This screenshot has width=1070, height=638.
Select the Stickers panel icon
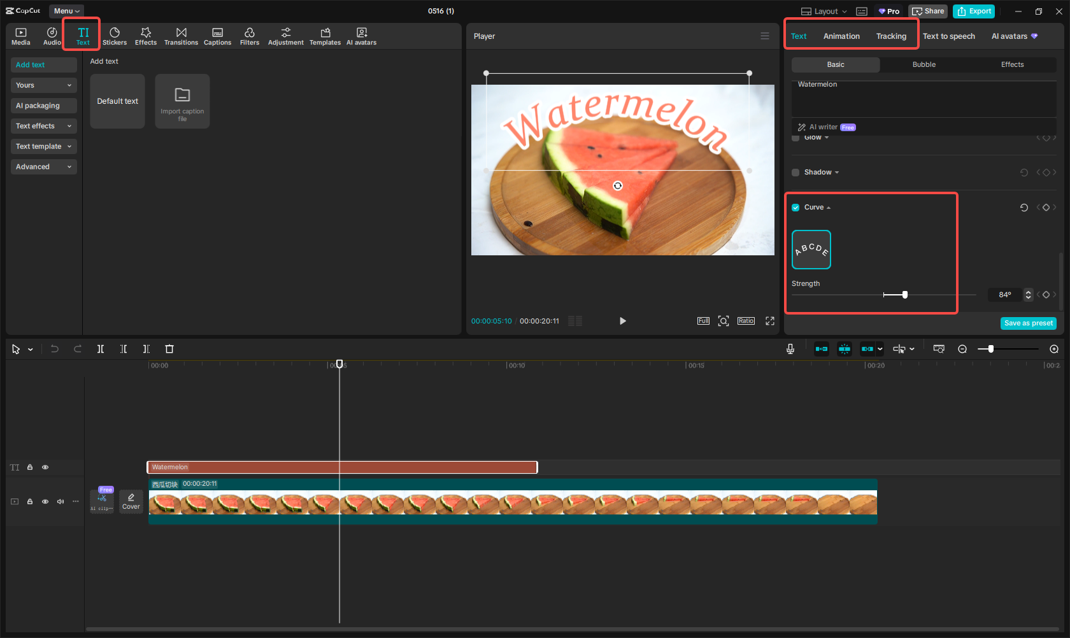coord(115,35)
